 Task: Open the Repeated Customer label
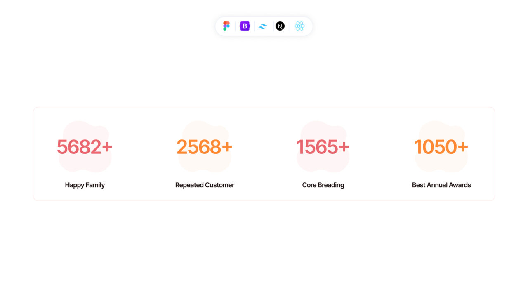pyautogui.click(x=205, y=185)
